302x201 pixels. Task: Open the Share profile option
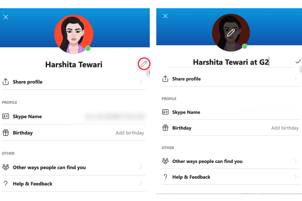tap(28, 81)
